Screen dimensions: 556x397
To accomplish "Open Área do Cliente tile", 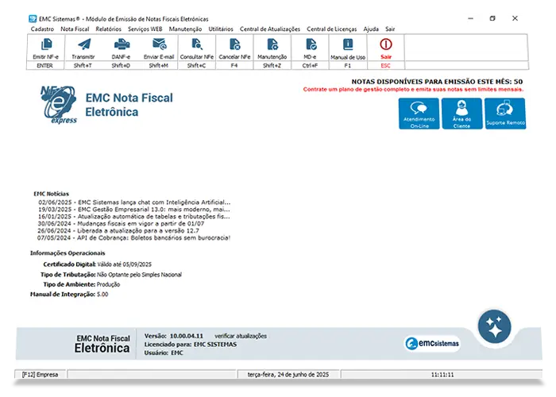I will 461,114.
